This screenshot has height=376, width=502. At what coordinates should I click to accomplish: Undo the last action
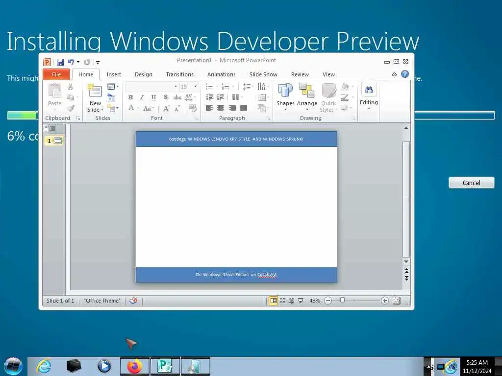pos(71,62)
